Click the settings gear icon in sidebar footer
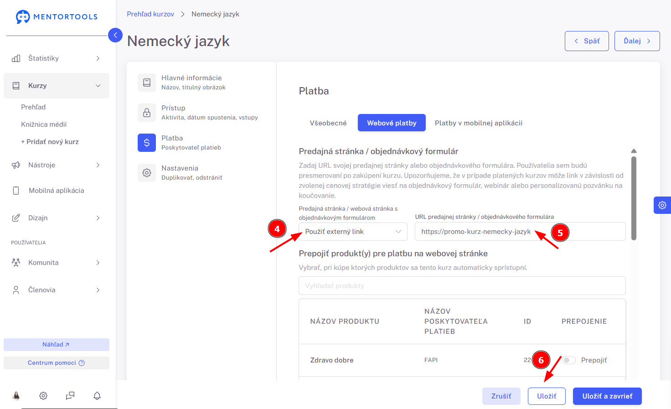 (x=43, y=396)
